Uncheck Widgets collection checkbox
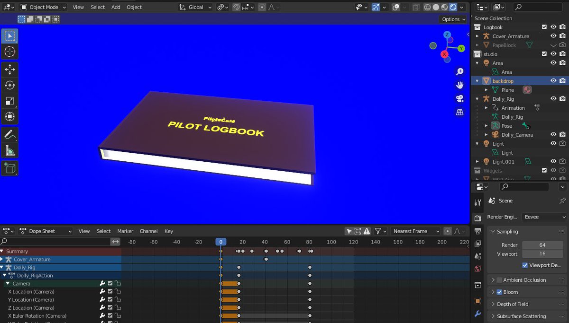Viewport: 569px width, 323px height. click(544, 170)
